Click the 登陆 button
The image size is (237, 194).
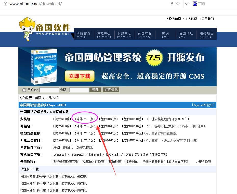(95, 90)
